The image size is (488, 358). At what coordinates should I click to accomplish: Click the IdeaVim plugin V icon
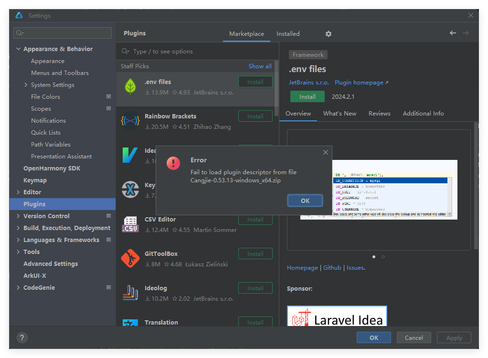click(x=130, y=155)
